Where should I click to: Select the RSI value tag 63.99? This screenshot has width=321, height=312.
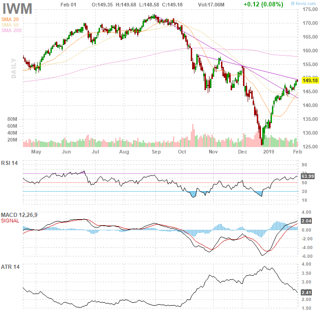[307, 176]
